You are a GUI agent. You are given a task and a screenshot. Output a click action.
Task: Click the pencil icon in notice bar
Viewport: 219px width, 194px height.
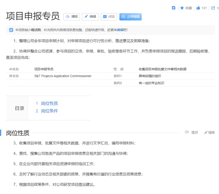[11, 30]
